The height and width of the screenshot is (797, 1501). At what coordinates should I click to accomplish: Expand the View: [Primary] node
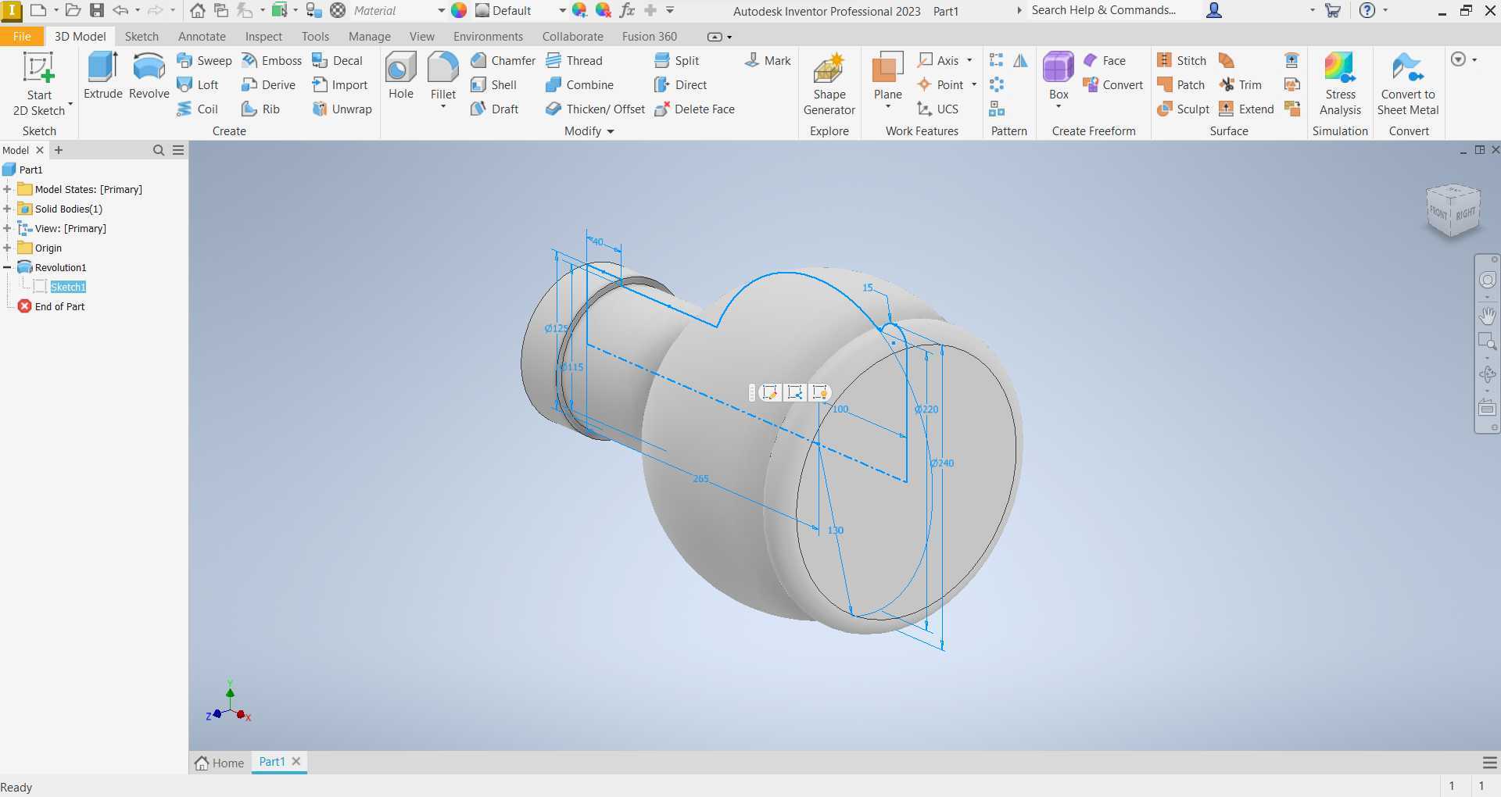7,228
